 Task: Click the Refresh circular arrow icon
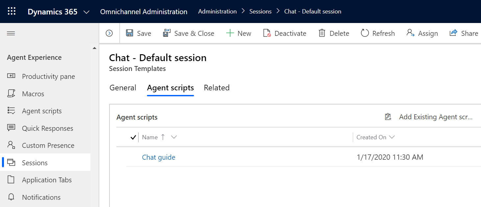click(x=365, y=33)
